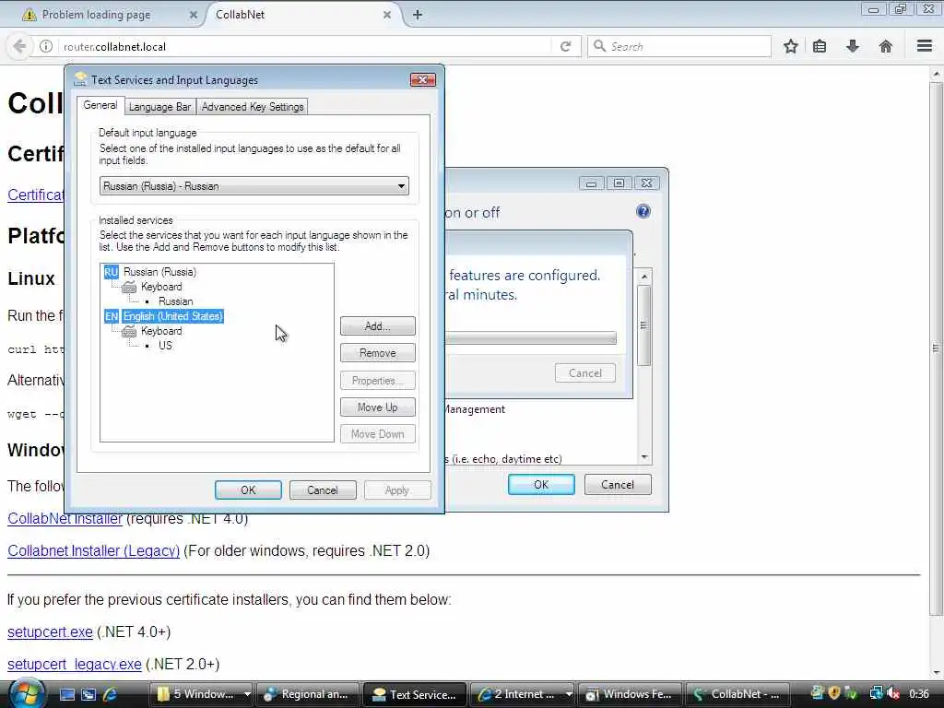The width and height of the screenshot is (944, 708).
Task: Click security shield icon in system tray
Action: point(833,693)
